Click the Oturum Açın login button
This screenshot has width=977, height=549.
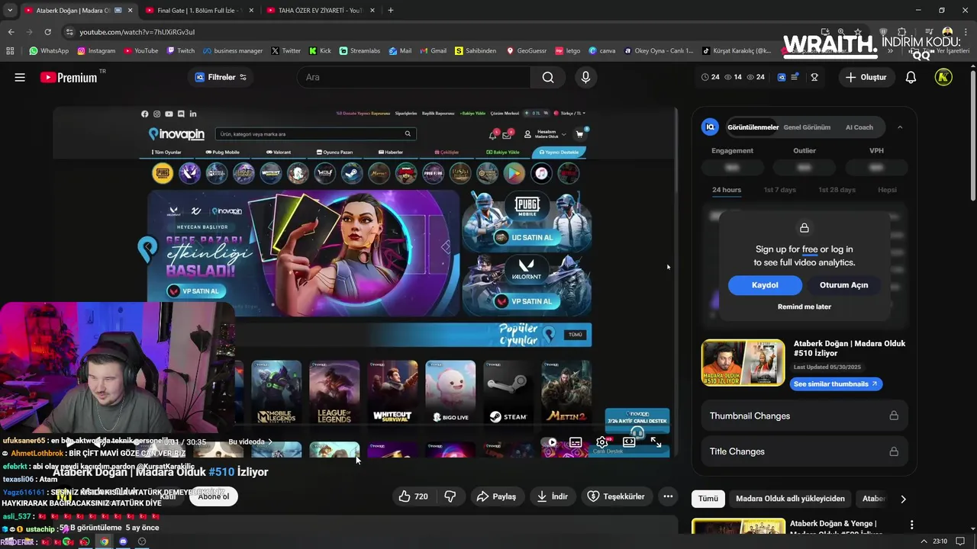(843, 285)
